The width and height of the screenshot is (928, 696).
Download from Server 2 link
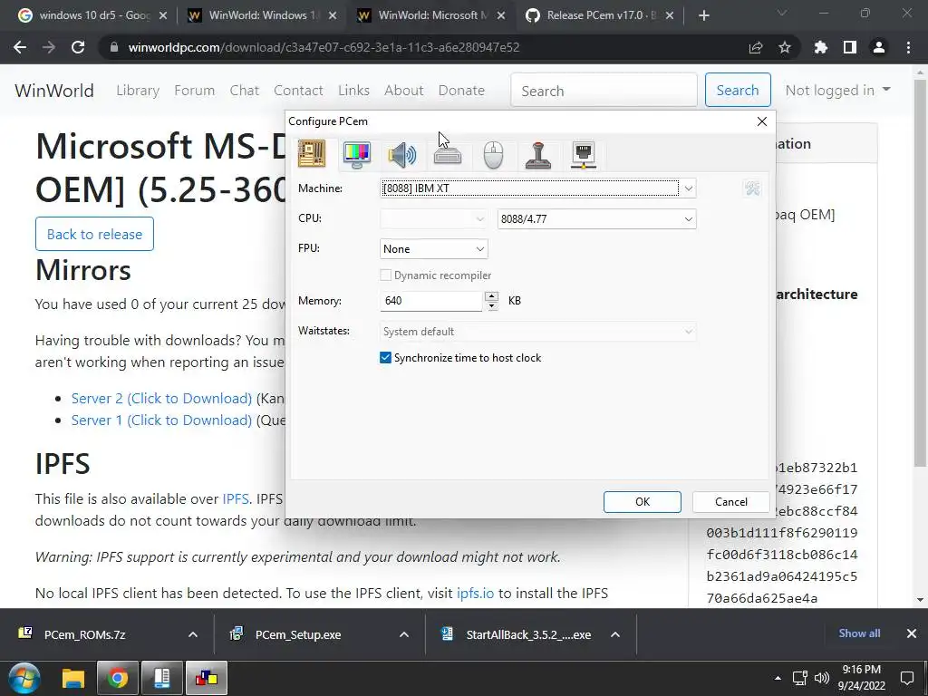point(161,399)
